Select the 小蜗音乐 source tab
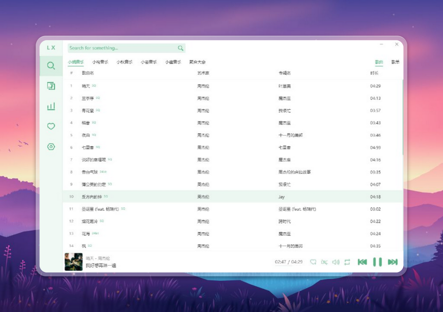Screen dimensions: 443x312 click(x=76, y=62)
